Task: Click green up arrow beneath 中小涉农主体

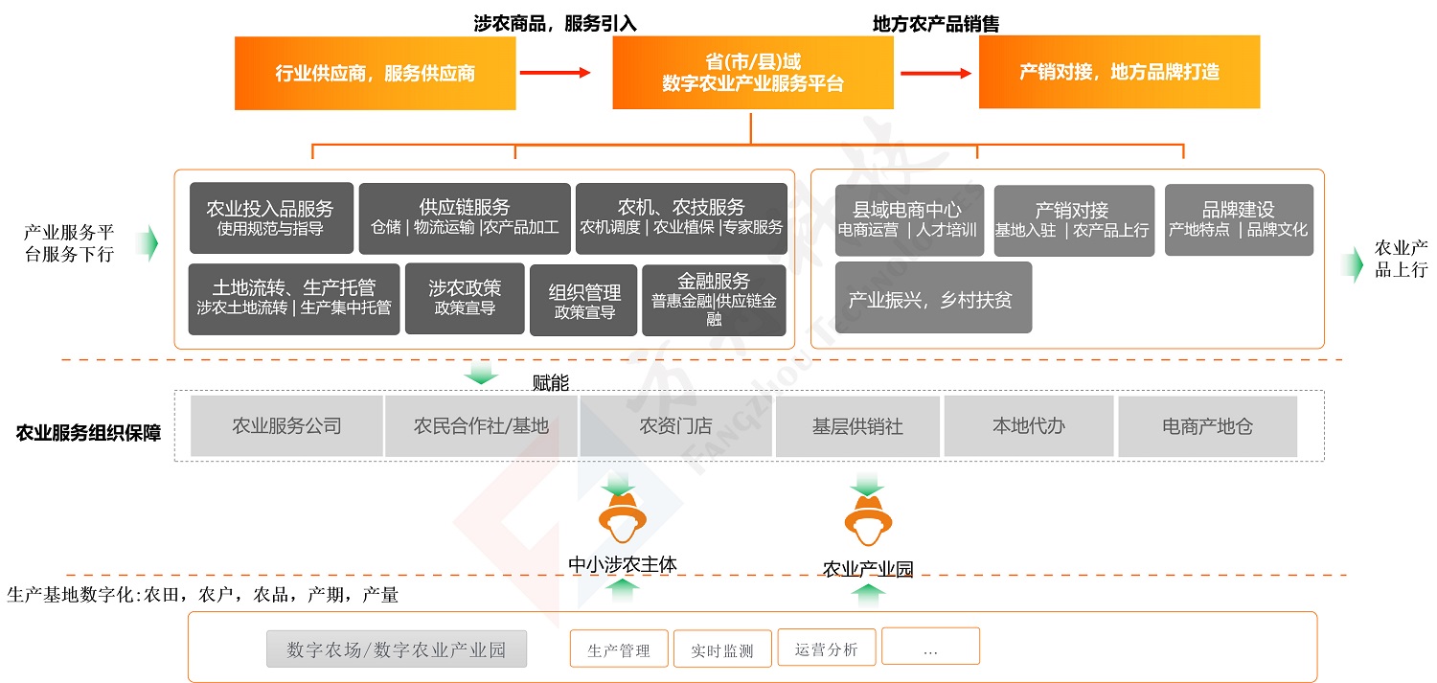Action: click(622, 591)
